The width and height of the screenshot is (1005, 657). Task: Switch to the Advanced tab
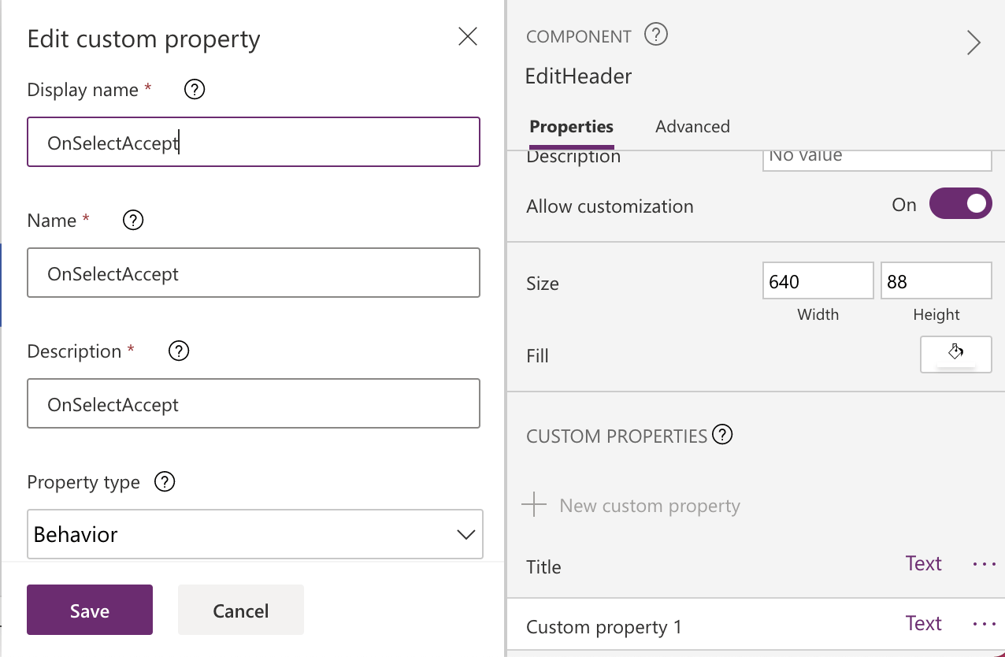[692, 127]
